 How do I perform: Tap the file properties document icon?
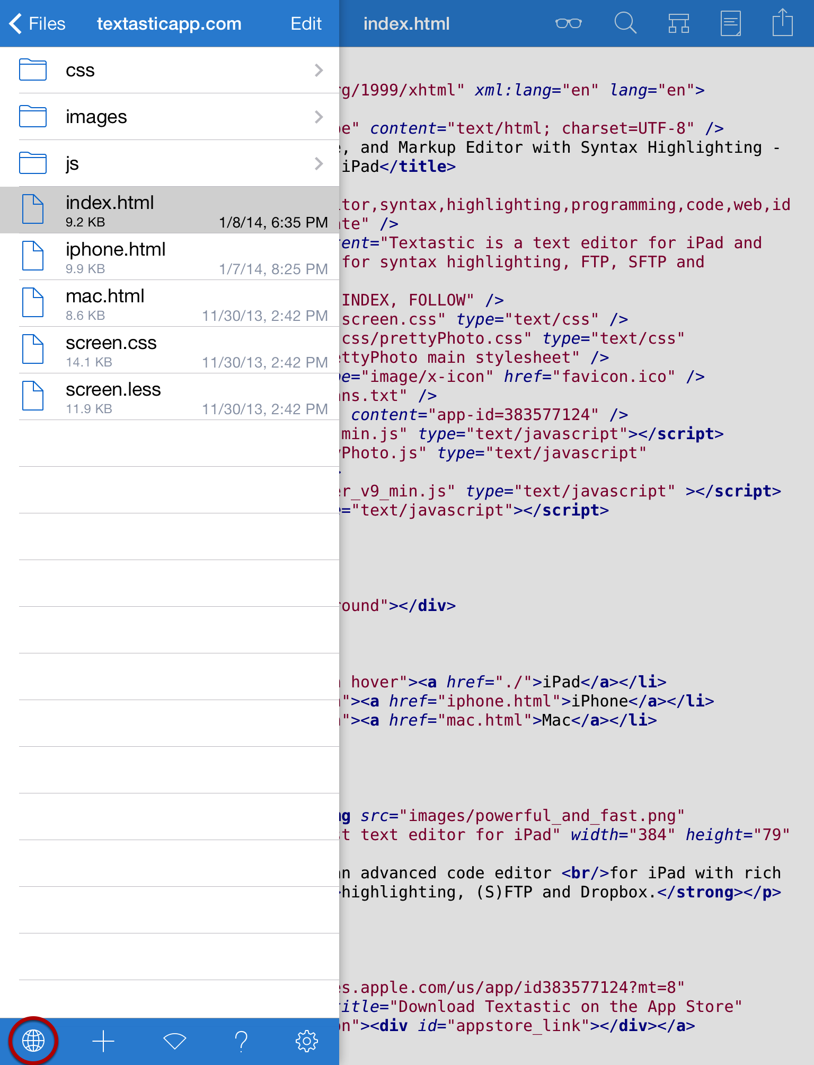click(730, 23)
